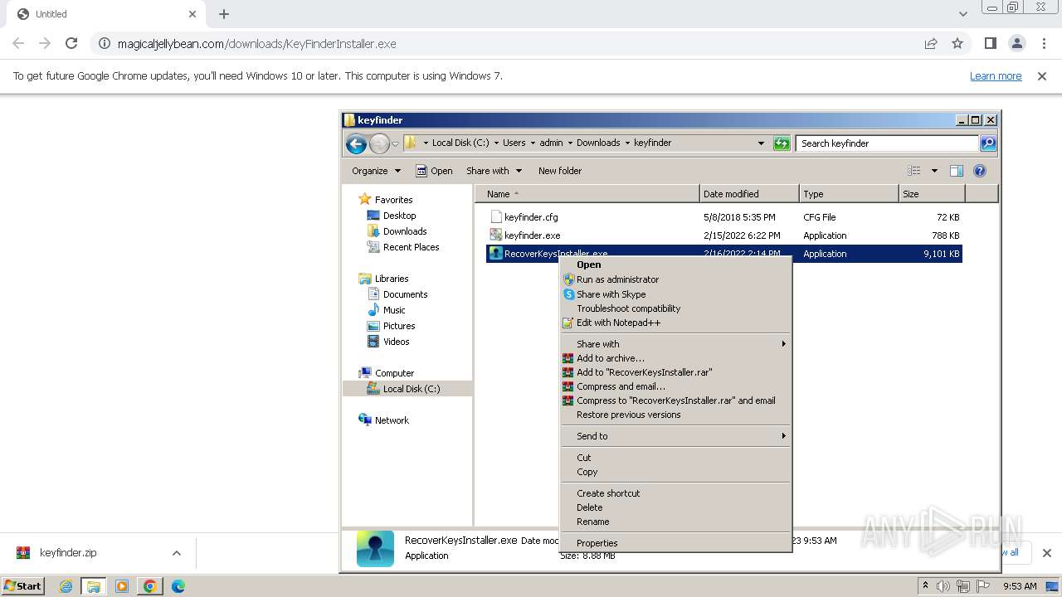Click the Start button

[x=22, y=586]
